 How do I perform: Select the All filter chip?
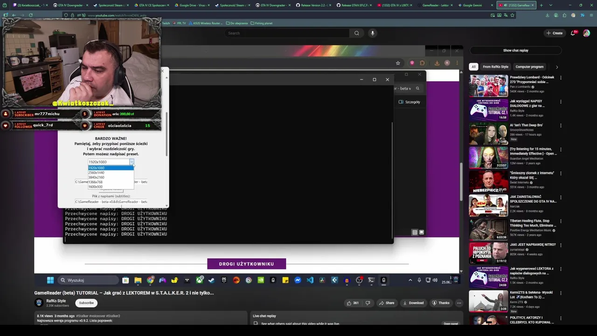(474, 67)
